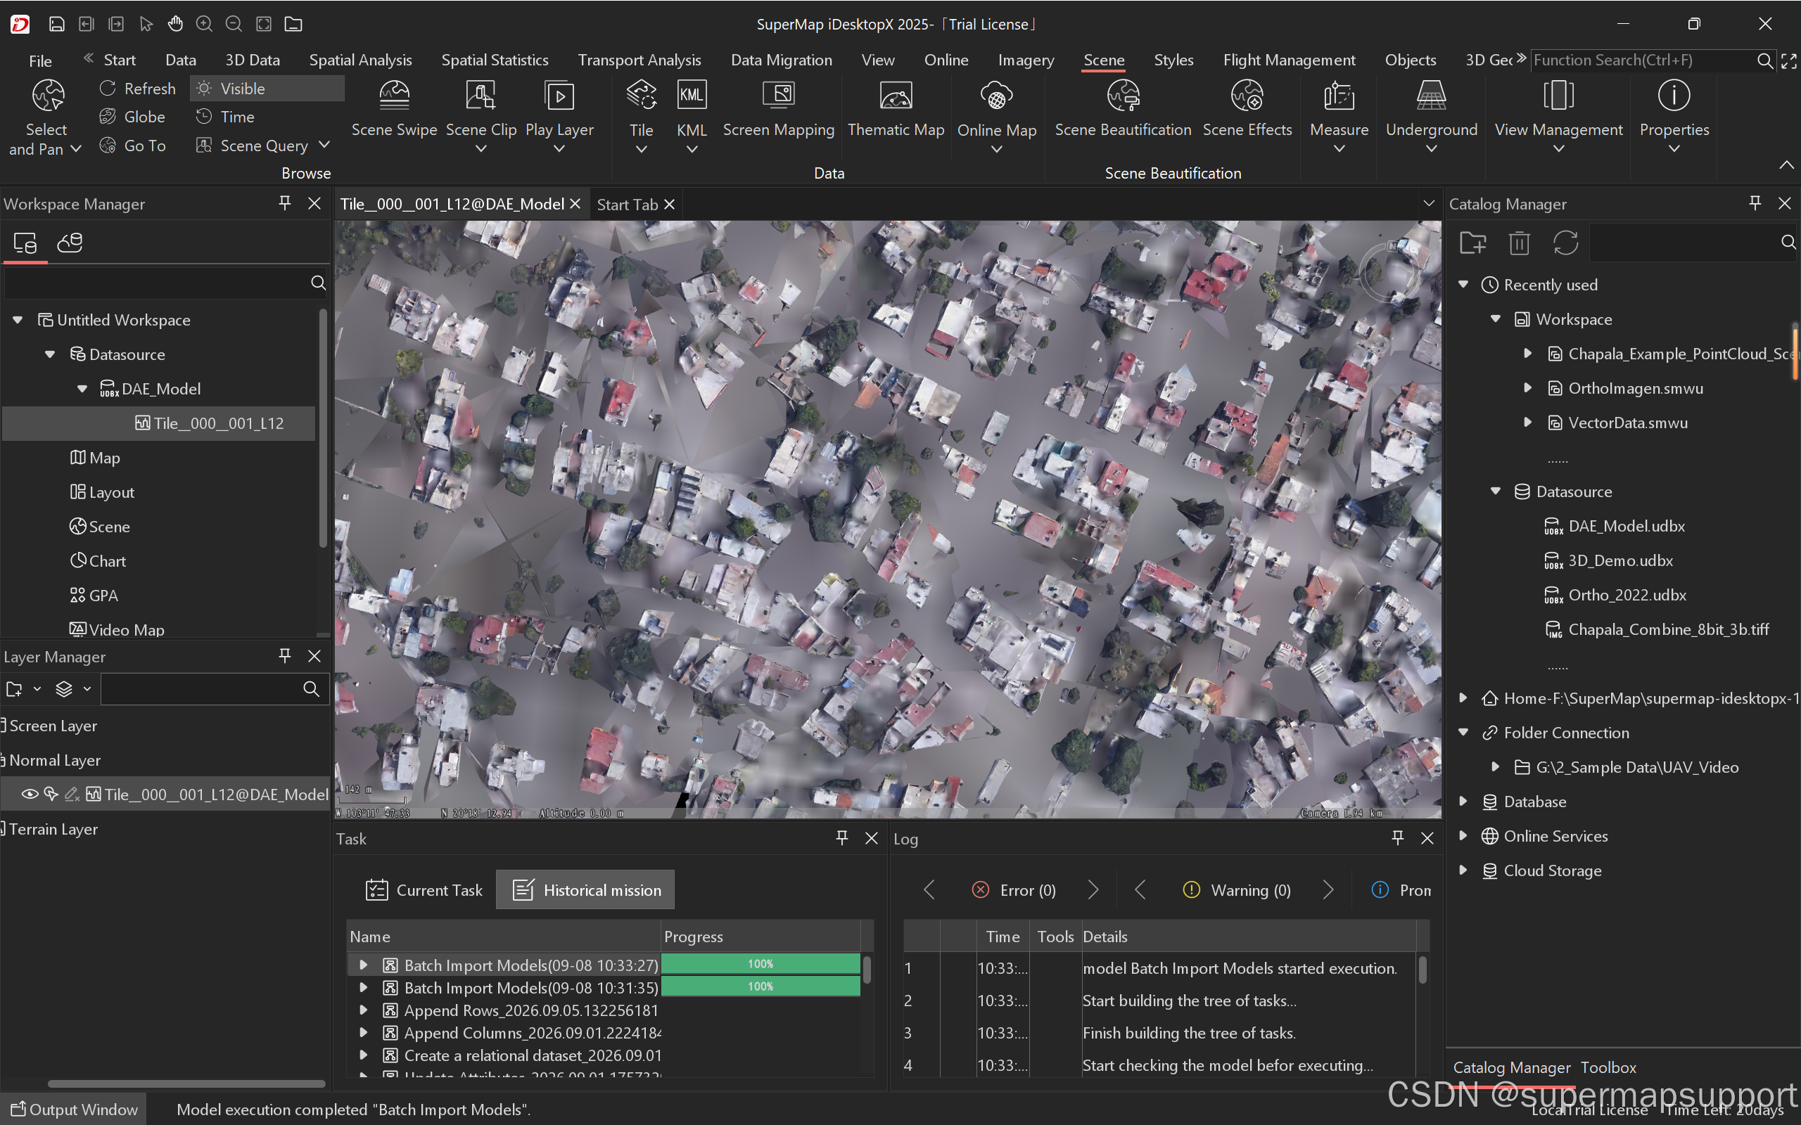
Task: Open the Scene Query dropdown arrow
Action: coord(324,145)
